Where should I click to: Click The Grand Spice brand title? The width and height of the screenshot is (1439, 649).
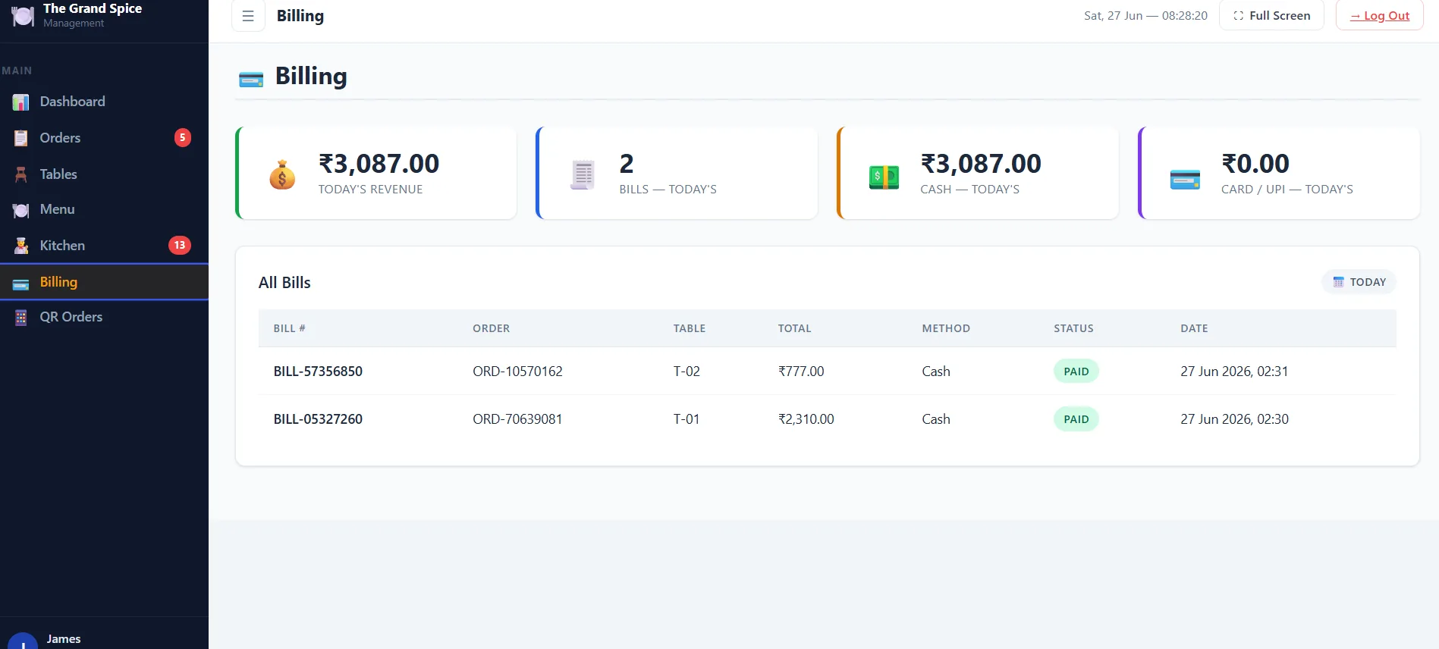93,8
